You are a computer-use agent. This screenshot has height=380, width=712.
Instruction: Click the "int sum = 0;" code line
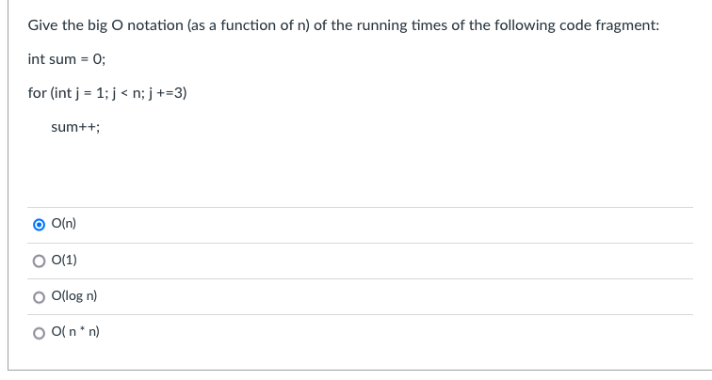(67, 59)
